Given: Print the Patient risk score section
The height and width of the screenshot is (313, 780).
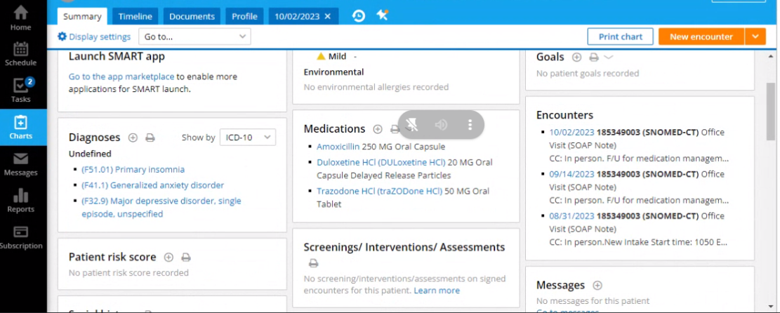Looking at the screenshot, I should tap(186, 258).
